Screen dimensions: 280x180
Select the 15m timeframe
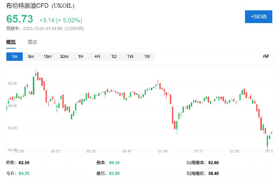48,57
